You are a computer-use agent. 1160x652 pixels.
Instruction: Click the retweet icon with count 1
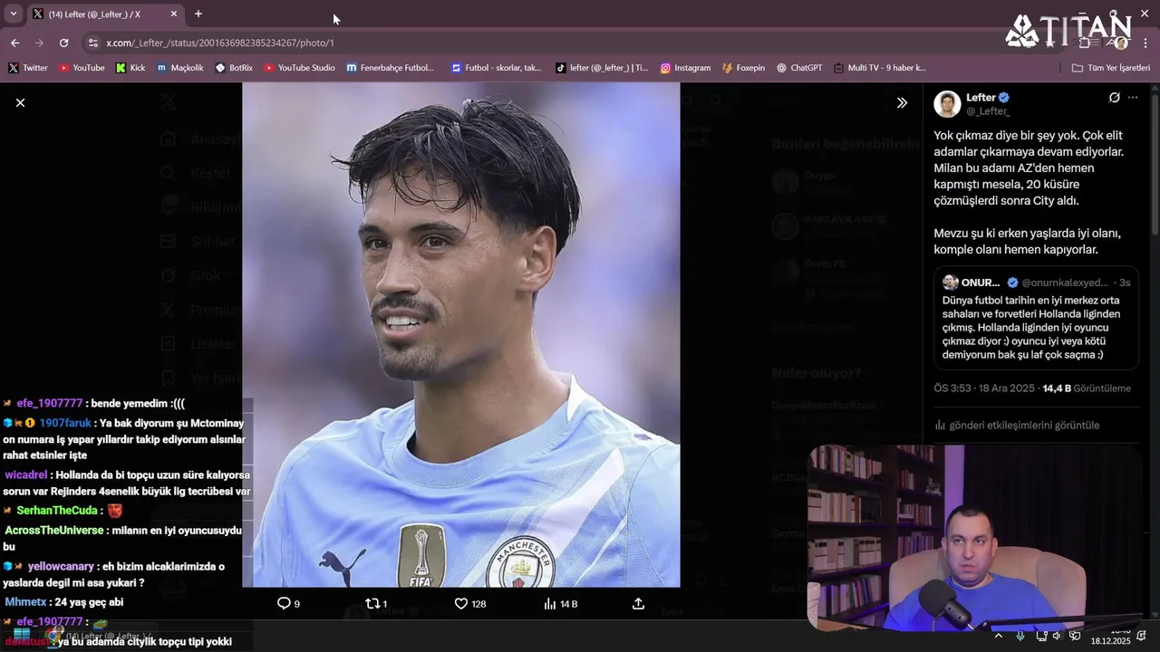[x=375, y=603]
